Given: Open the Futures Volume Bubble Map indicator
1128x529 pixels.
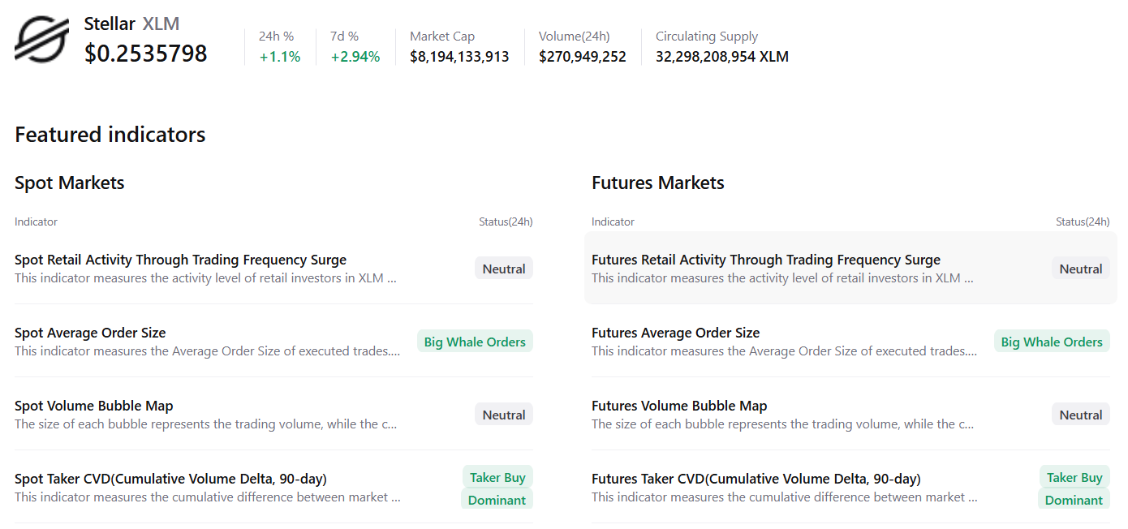Looking at the screenshot, I should click(x=678, y=406).
